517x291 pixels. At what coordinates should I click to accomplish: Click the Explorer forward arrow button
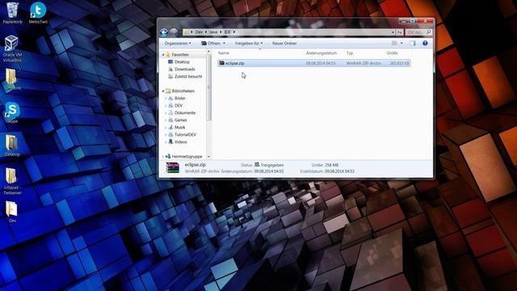point(174,32)
